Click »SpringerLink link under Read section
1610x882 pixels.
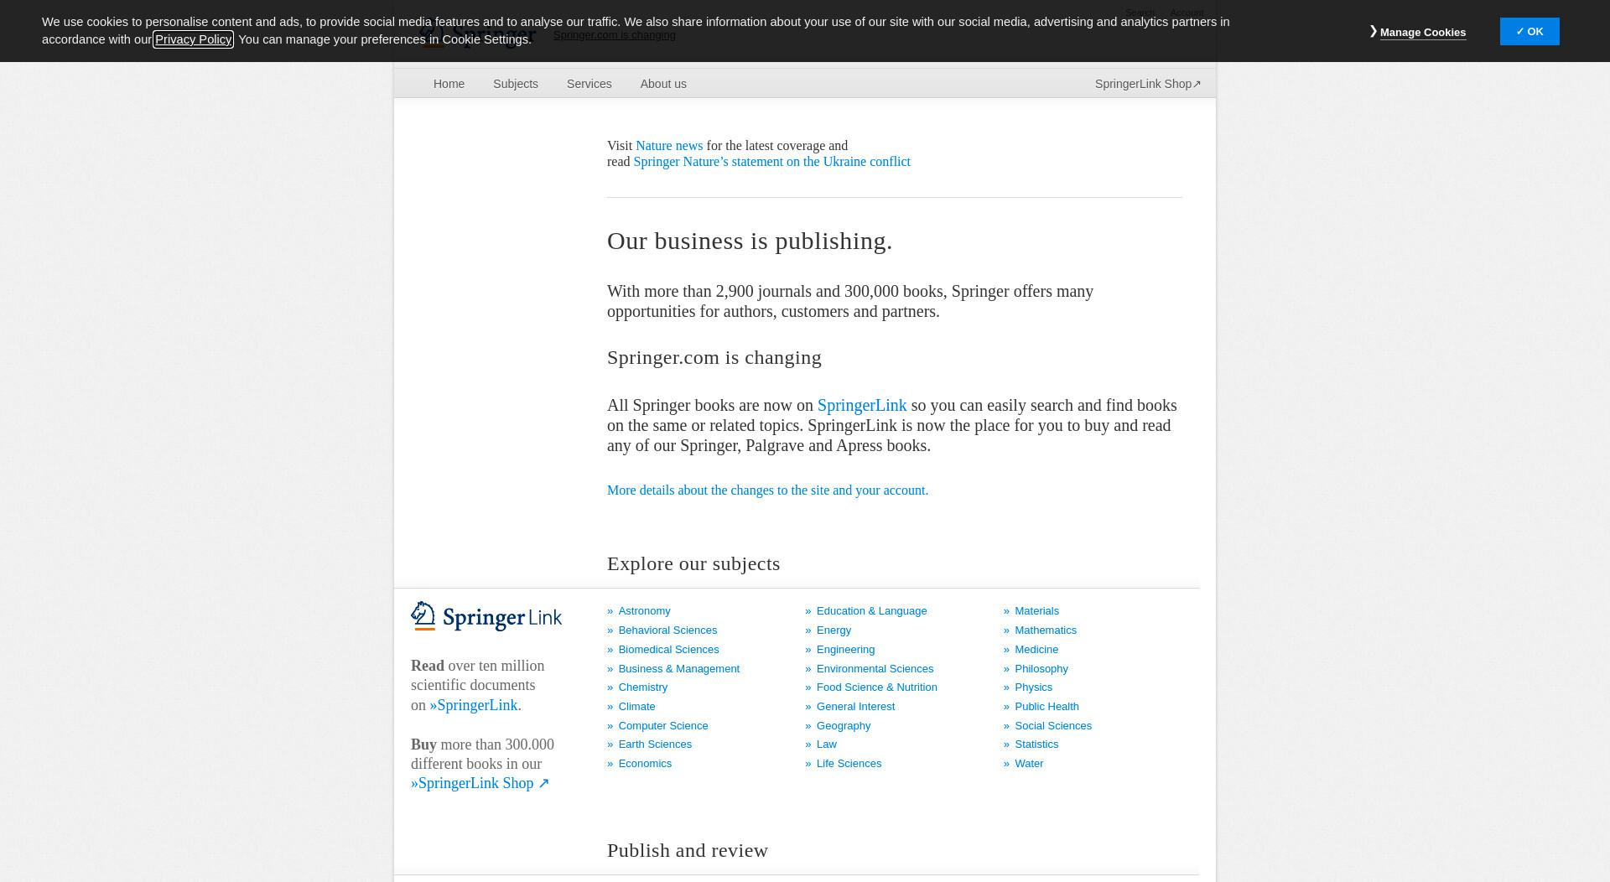pos(474,705)
